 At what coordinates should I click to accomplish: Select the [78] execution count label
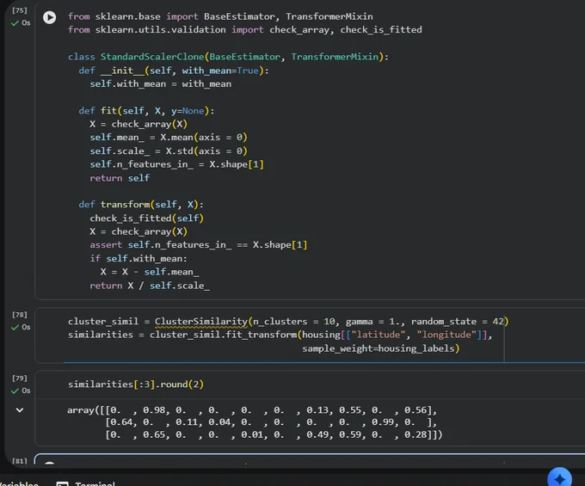(20, 315)
